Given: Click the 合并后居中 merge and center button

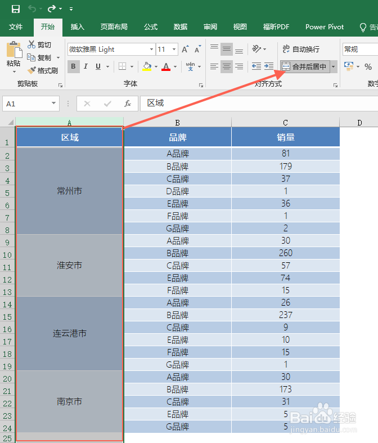Looking at the screenshot, I should [x=305, y=66].
